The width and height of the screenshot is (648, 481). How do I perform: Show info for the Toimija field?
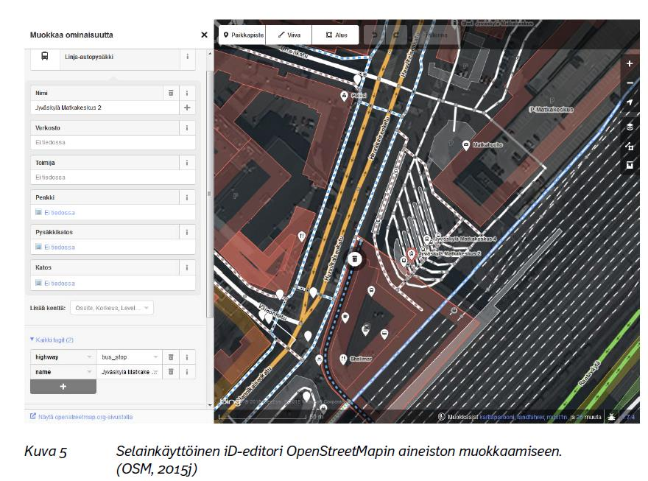coord(187,163)
